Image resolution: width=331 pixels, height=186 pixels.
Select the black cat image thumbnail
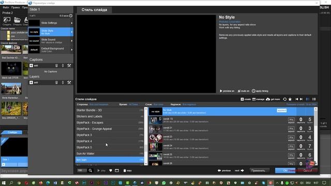11,69
